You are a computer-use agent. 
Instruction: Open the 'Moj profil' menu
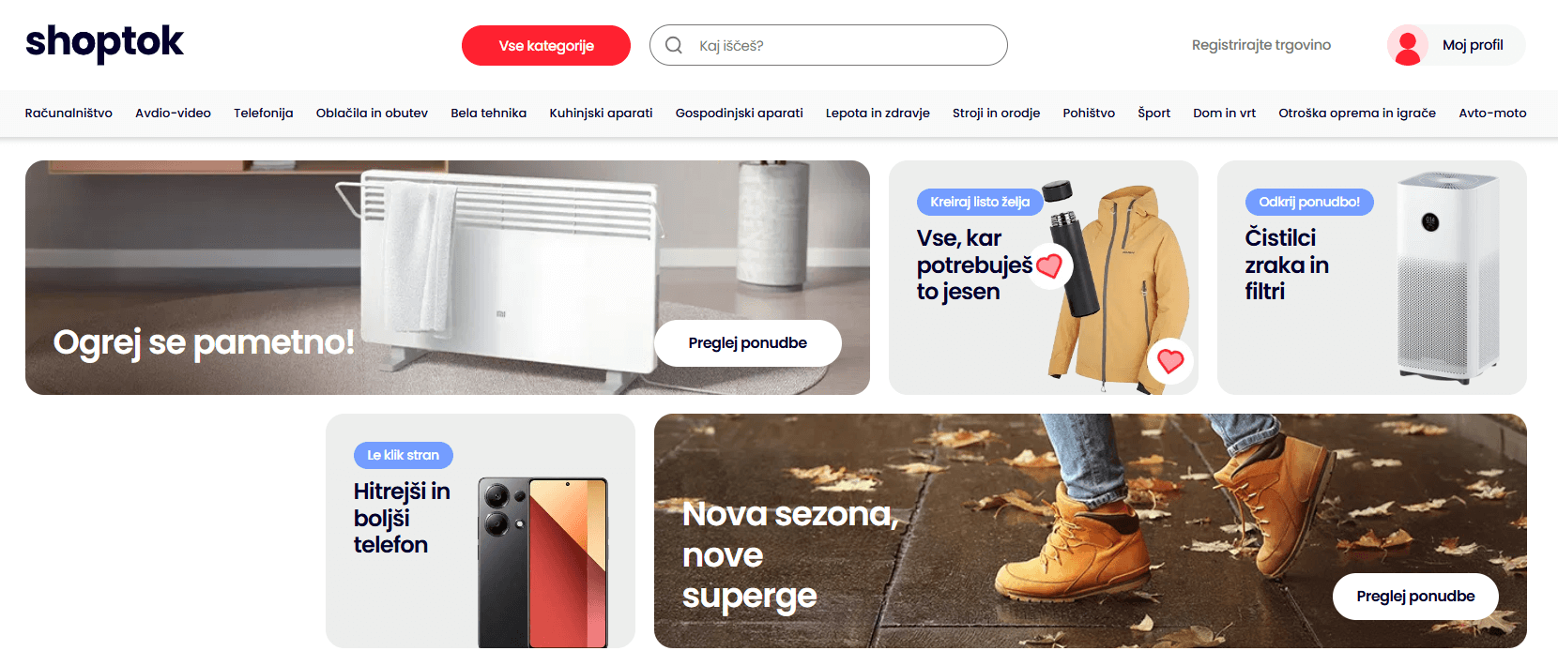1473,45
